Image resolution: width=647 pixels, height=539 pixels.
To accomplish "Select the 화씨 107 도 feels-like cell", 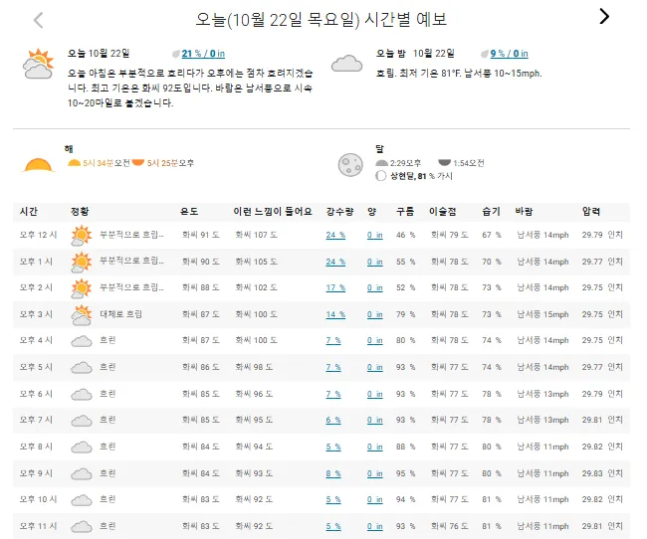I will [x=256, y=235].
